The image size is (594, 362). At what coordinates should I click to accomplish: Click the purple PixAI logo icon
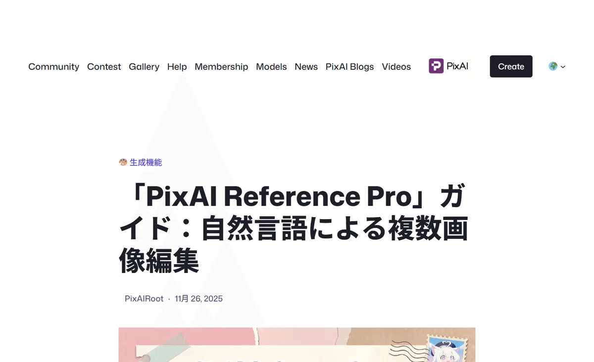pyautogui.click(x=436, y=66)
